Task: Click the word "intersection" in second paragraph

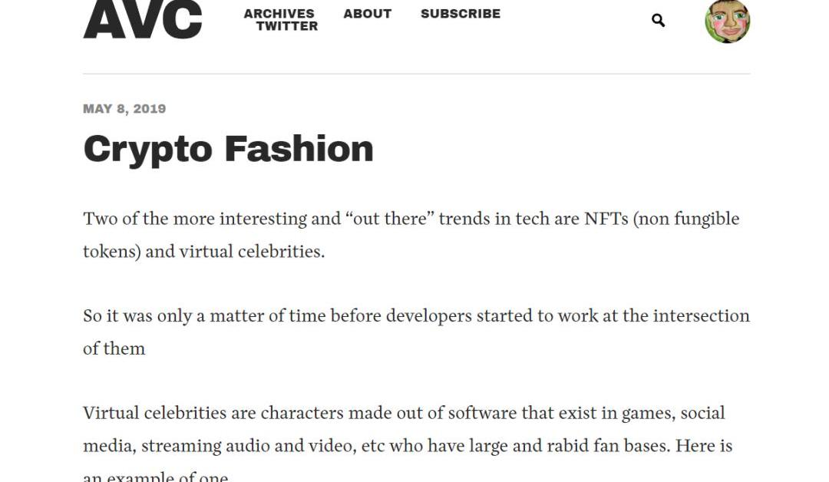Action: tap(701, 316)
